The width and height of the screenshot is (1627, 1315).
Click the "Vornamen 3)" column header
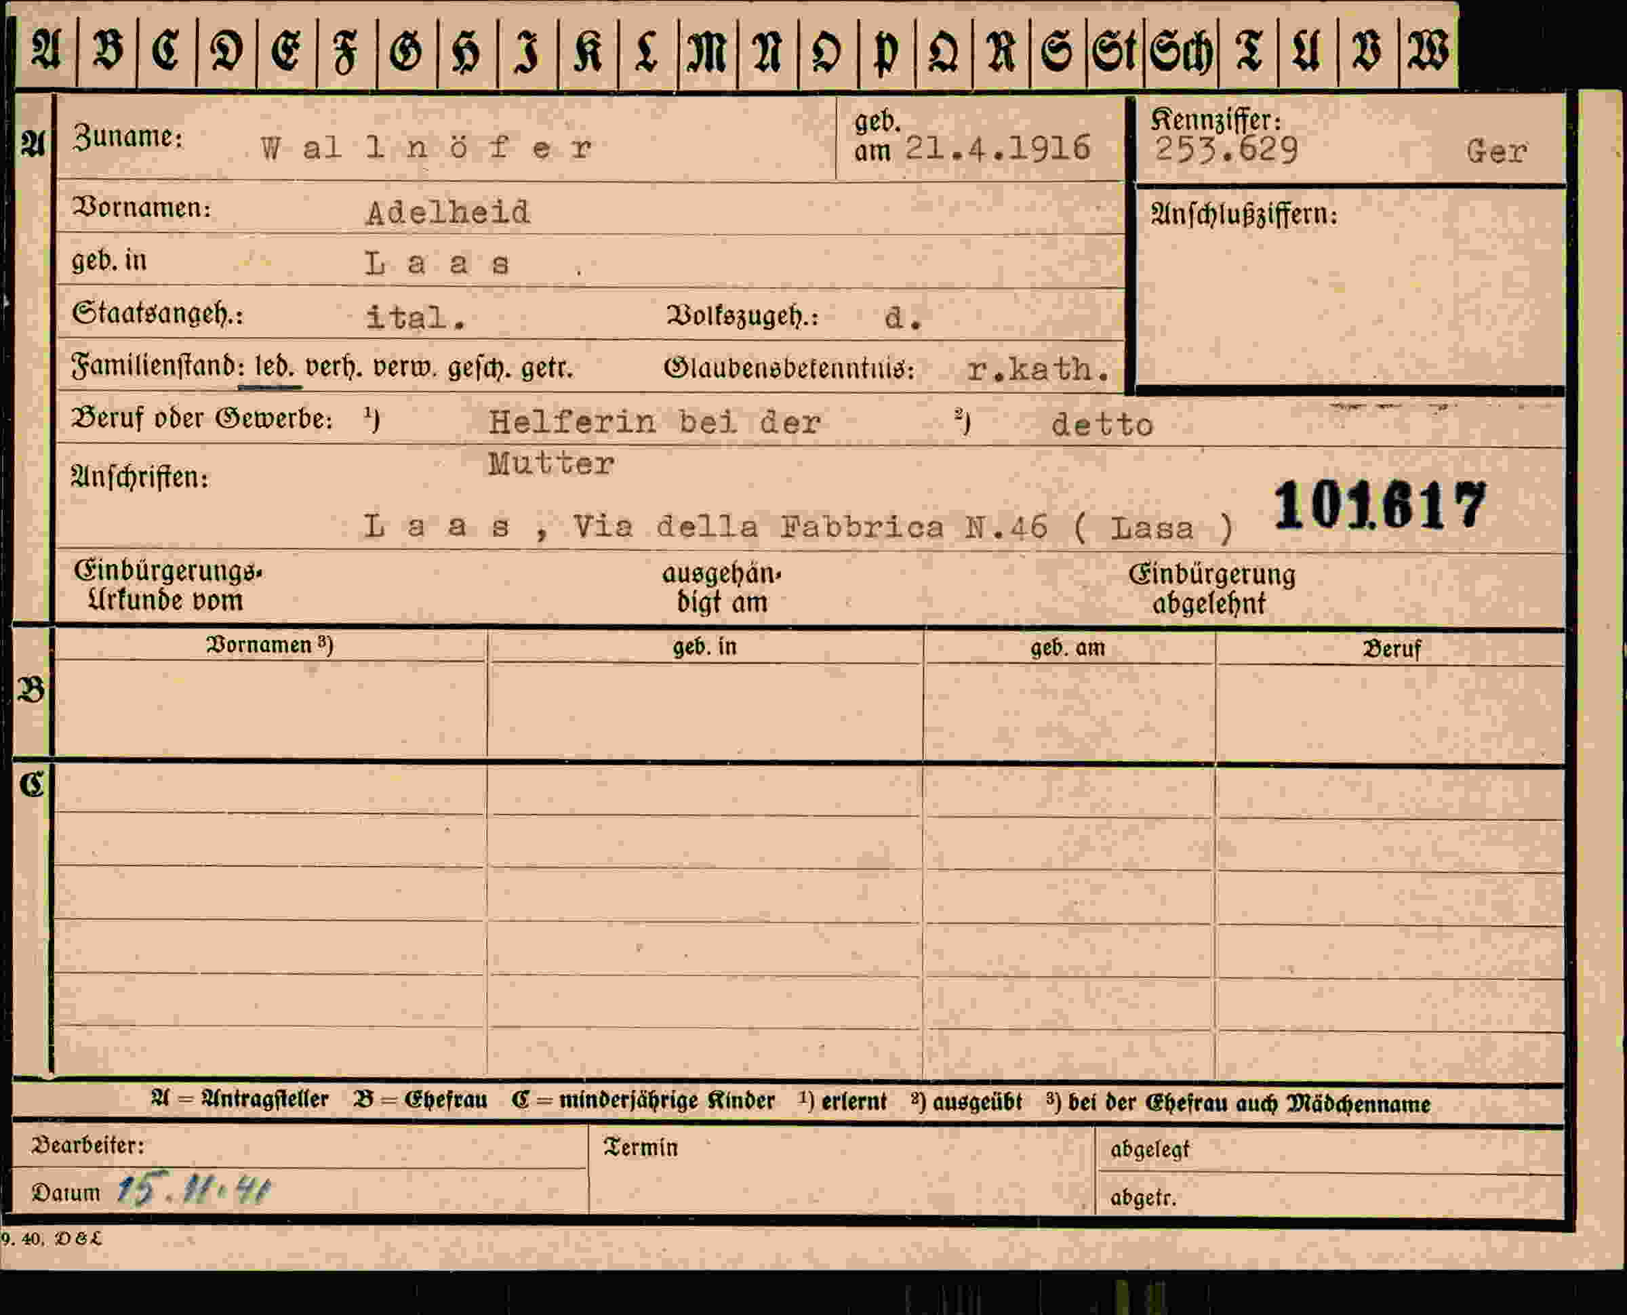[x=269, y=645]
